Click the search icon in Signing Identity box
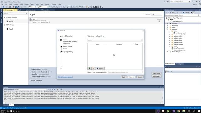Screen dimensions: 201x113 141,40
